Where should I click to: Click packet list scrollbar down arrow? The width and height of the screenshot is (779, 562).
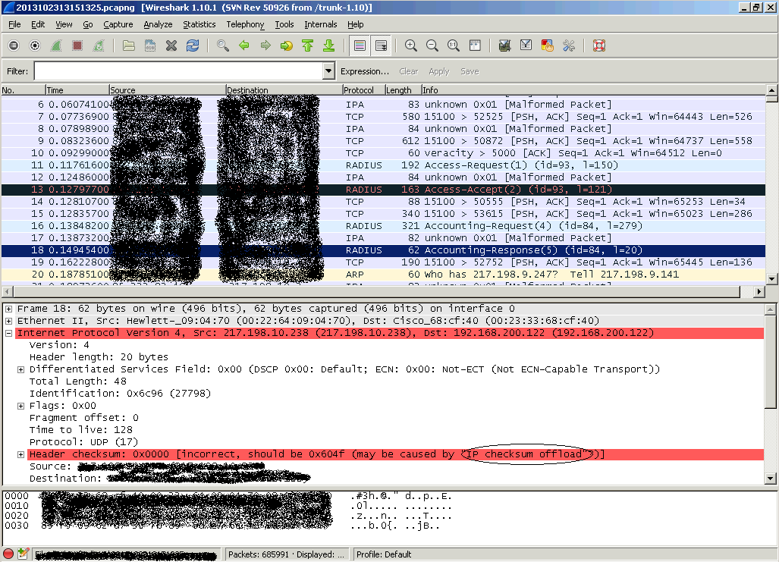click(771, 279)
